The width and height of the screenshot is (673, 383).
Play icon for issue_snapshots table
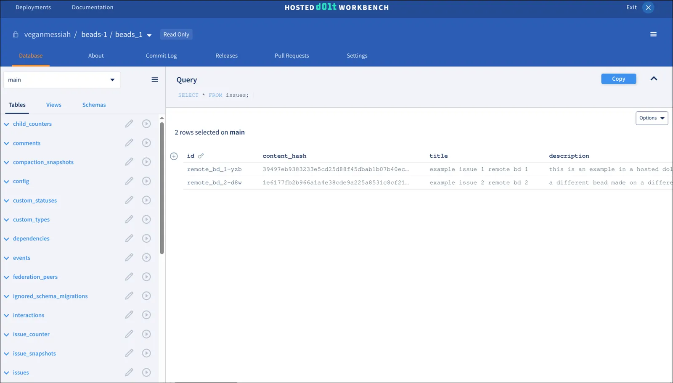(146, 353)
